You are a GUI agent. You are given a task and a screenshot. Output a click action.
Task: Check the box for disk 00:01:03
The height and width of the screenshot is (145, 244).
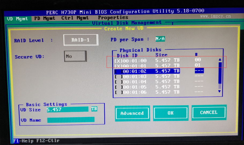click(119, 77)
